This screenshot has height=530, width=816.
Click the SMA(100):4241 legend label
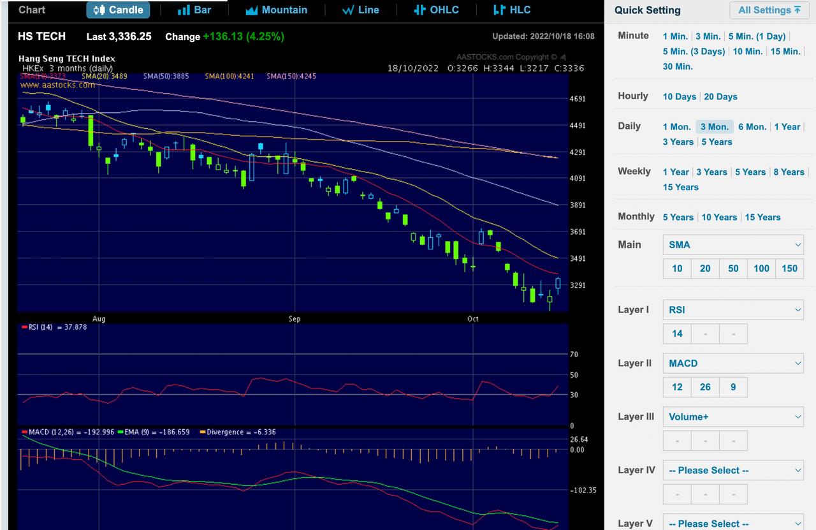click(229, 77)
